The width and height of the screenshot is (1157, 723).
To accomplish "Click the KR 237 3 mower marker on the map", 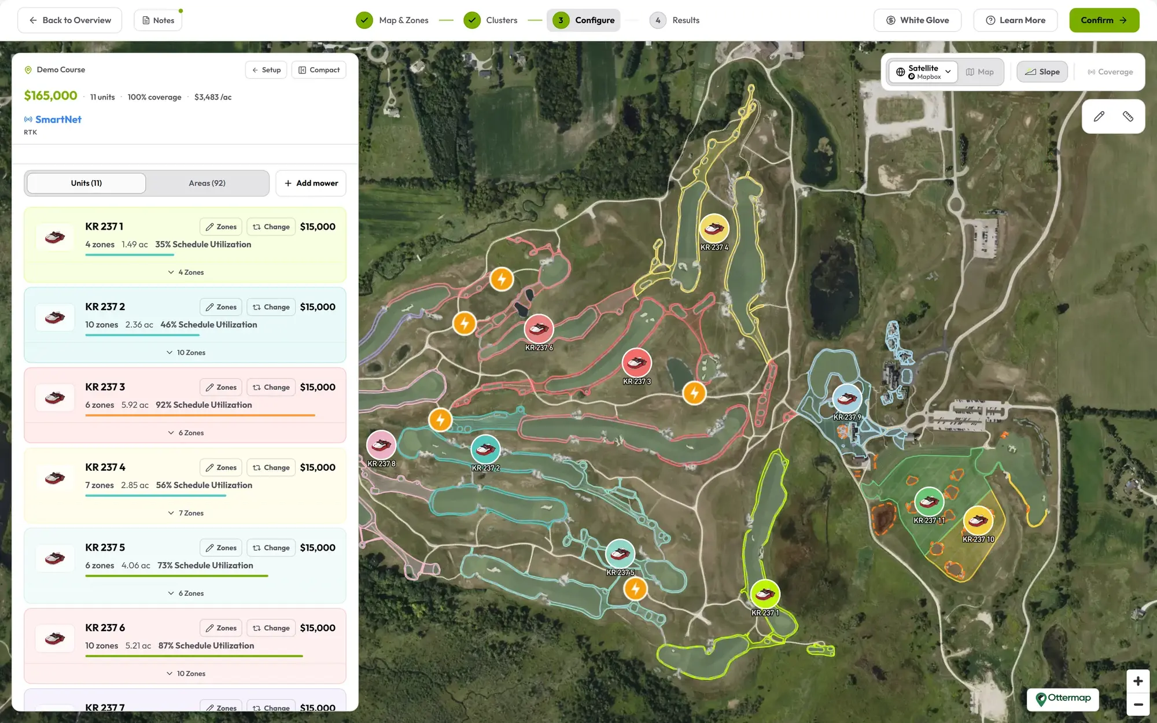I will (636, 363).
